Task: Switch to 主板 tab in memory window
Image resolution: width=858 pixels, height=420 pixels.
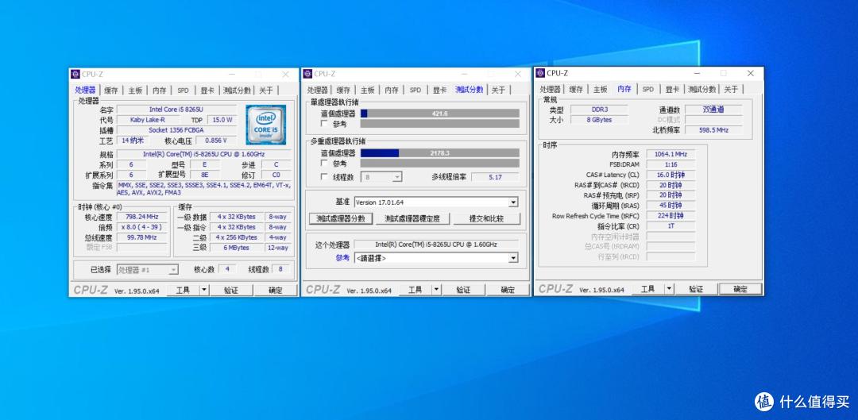Action: click(601, 89)
